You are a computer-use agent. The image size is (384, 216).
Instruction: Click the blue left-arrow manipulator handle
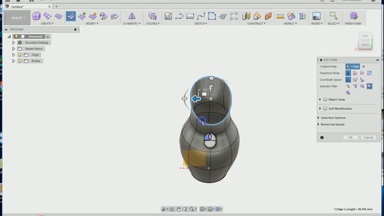196,99
